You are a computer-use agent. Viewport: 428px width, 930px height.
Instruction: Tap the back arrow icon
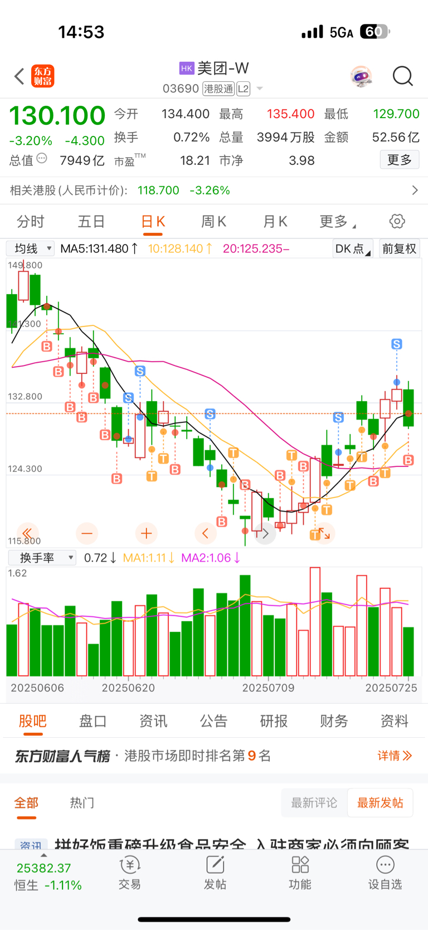tap(20, 76)
